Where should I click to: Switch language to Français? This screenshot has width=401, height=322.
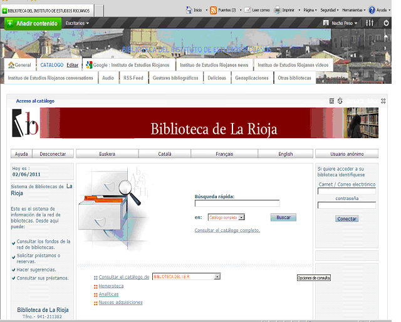click(x=224, y=154)
